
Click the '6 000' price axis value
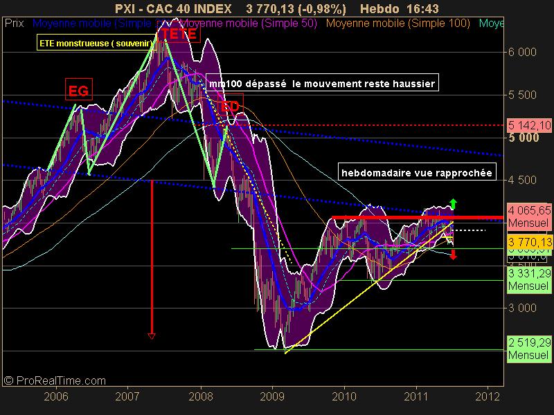522,53
